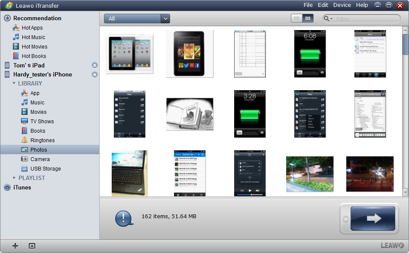Open the Help menu
409x253 pixels.
point(362,5)
